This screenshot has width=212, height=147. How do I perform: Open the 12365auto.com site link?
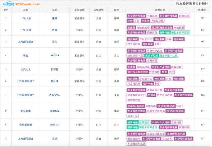click(28, 4)
